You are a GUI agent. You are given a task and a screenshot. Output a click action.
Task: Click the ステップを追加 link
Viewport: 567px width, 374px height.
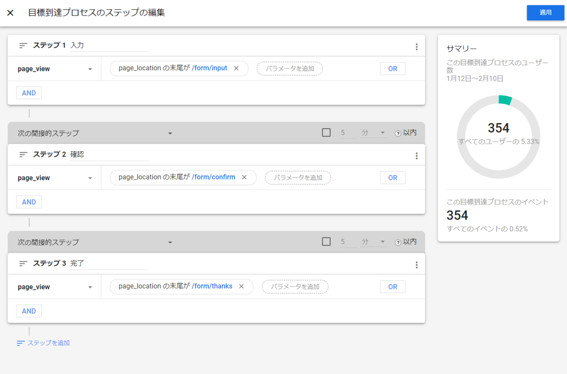(43, 343)
